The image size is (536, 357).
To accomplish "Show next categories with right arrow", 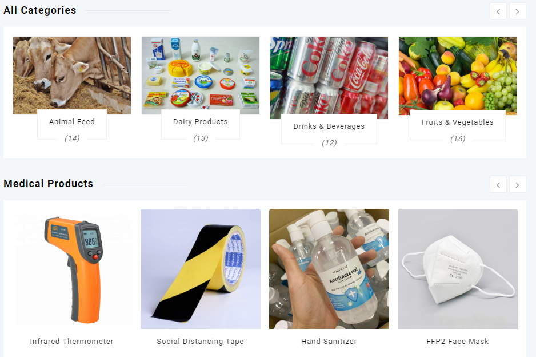I will [x=517, y=11].
